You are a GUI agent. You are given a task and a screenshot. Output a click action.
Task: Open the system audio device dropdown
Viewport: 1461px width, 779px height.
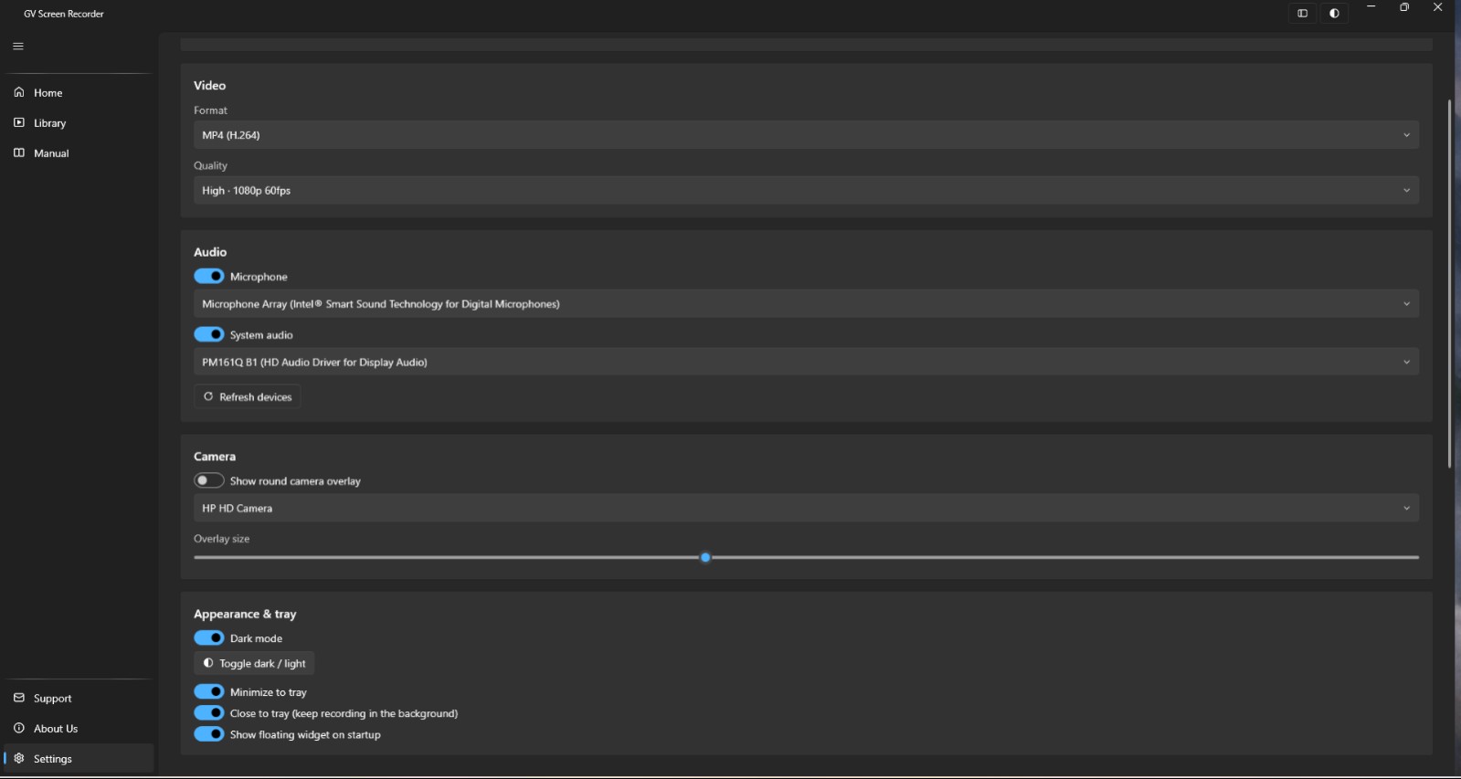[x=806, y=362]
